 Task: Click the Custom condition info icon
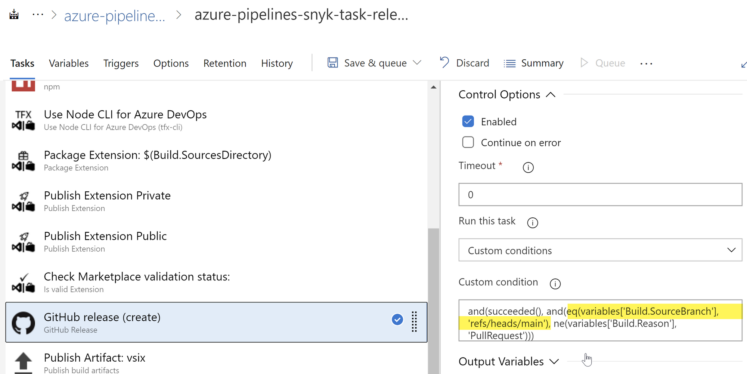point(555,284)
